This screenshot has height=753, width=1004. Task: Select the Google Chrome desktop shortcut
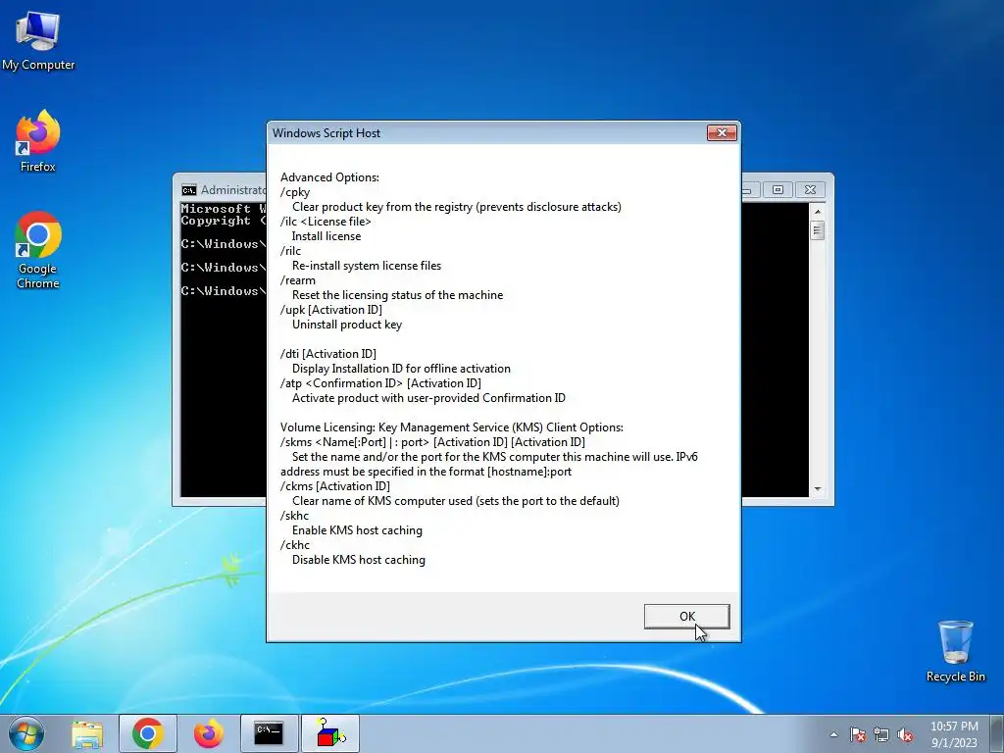(38, 250)
